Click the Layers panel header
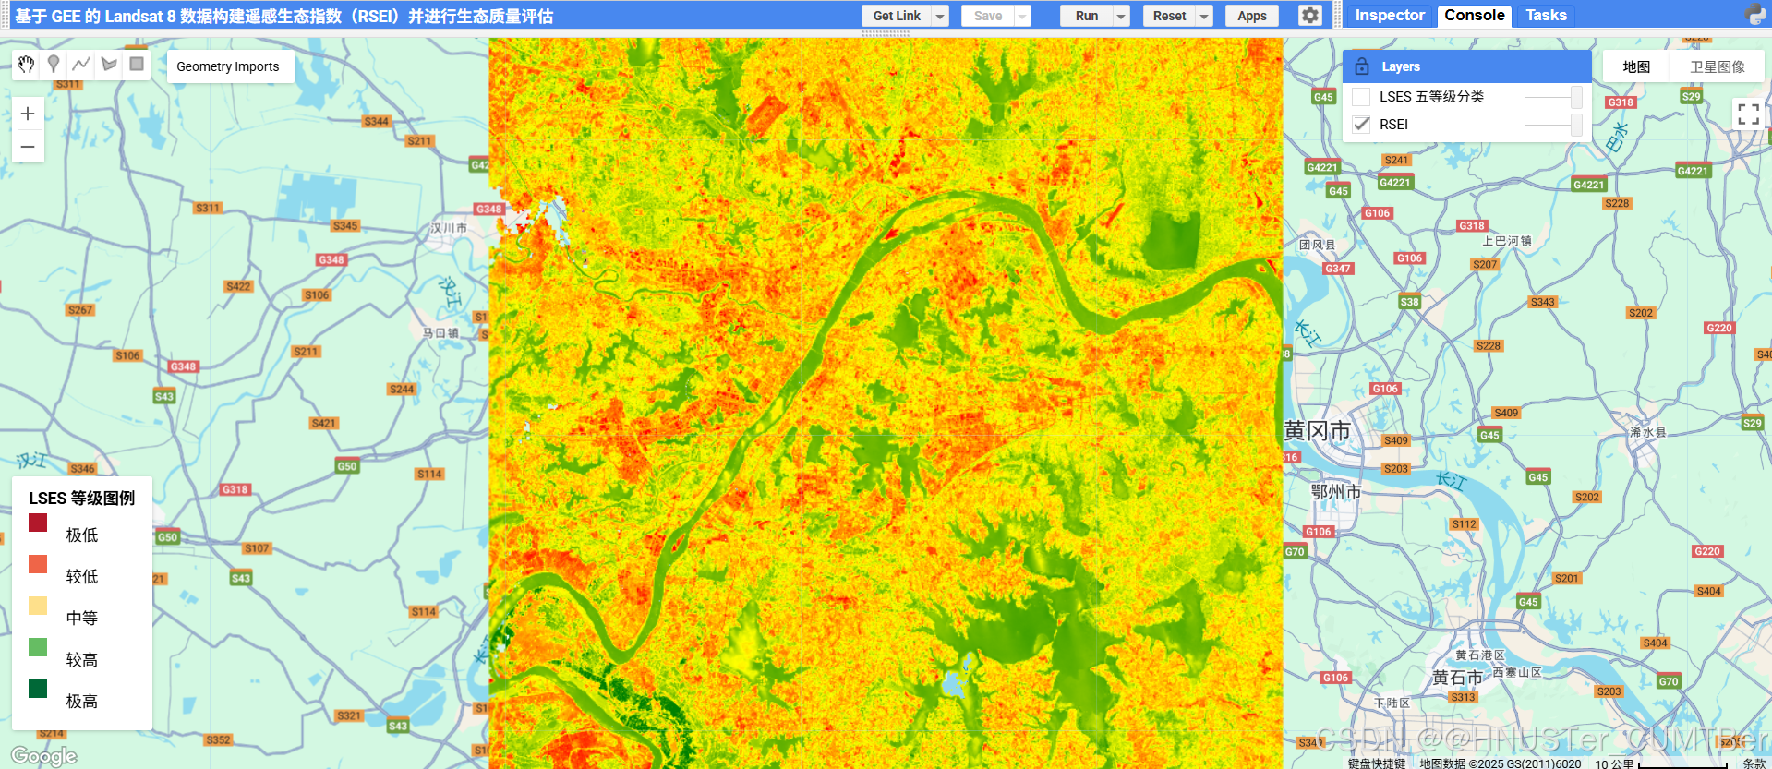The image size is (1772, 769). [1466, 66]
